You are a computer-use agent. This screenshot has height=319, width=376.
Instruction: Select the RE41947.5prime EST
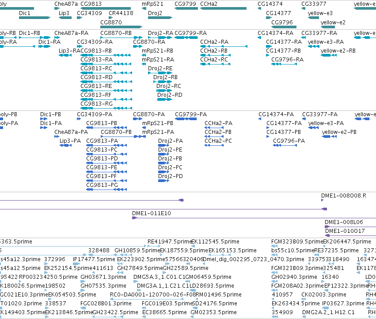(x=154, y=246)
